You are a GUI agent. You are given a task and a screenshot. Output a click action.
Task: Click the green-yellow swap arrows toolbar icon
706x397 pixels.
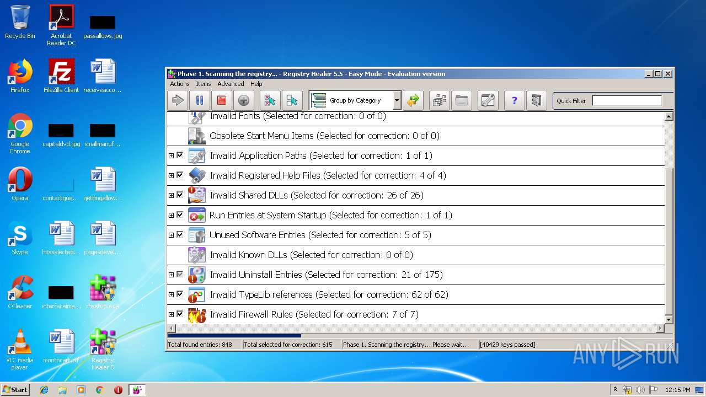click(413, 100)
